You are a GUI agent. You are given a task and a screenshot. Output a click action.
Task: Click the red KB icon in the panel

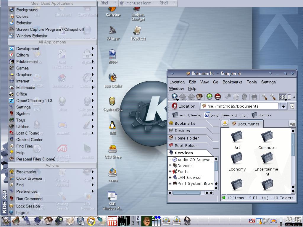[x=112, y=221]
